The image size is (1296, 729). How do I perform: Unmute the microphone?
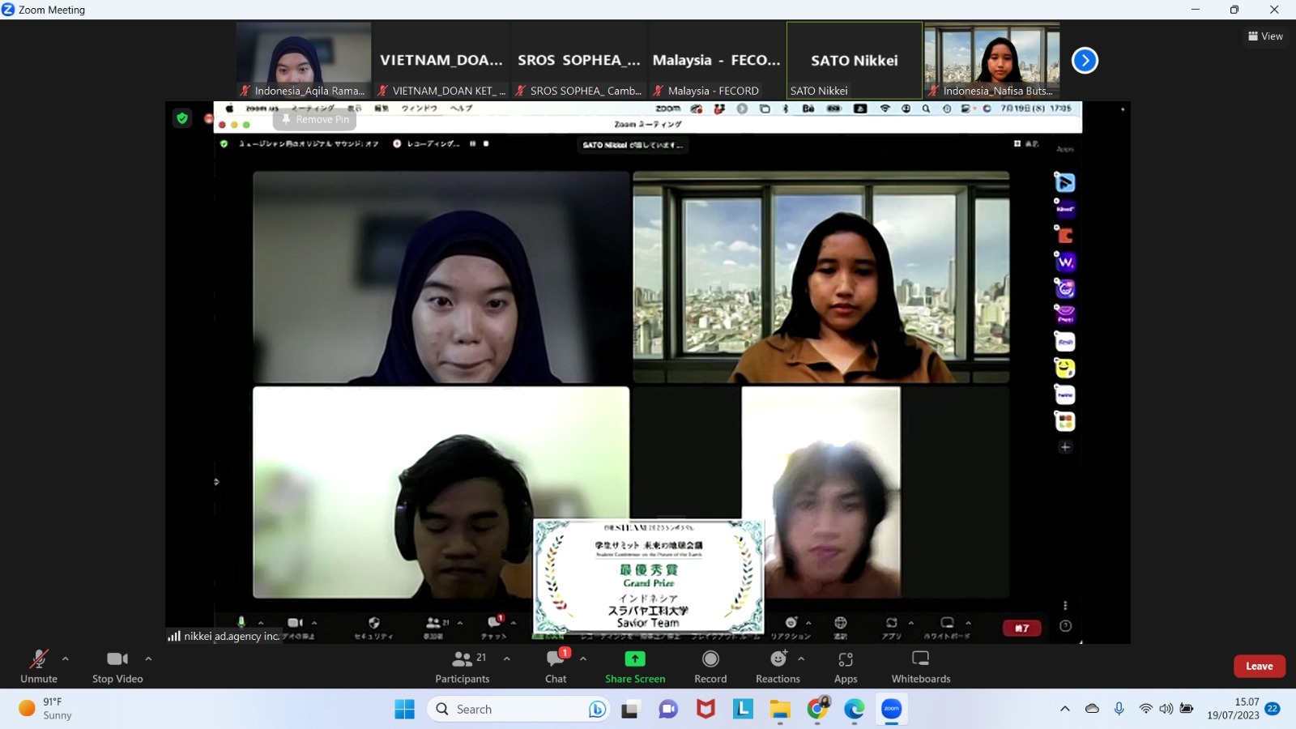click(39, 666)
